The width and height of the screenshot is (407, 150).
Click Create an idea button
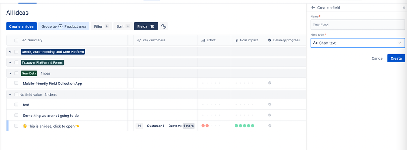point(22,26)
